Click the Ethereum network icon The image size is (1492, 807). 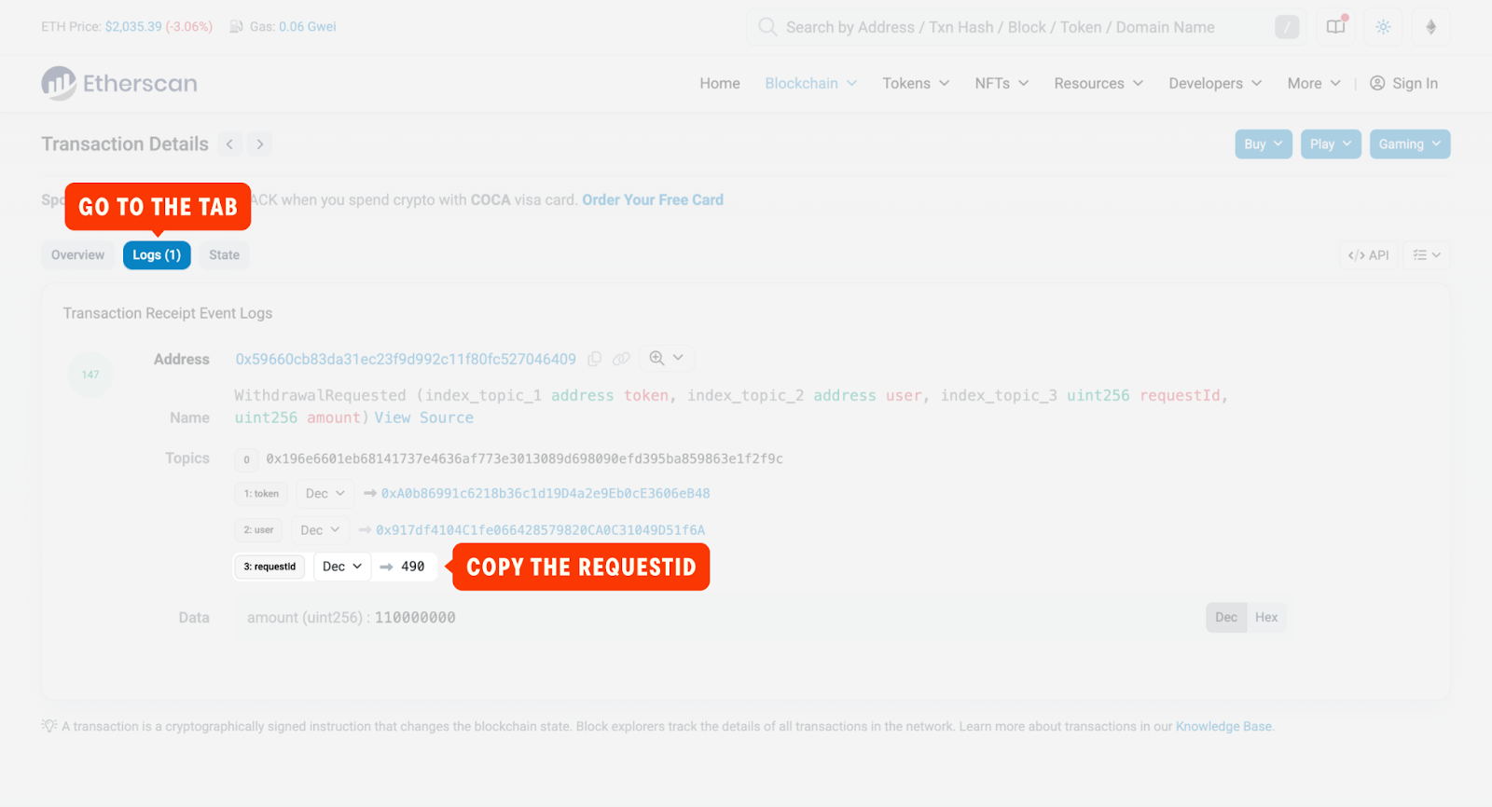point(1430,27)
